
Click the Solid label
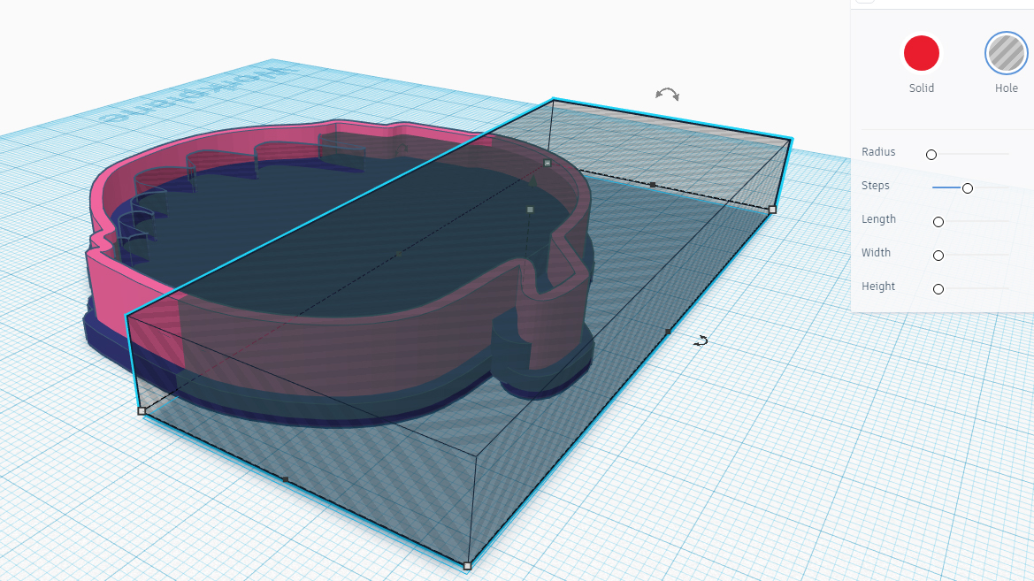pos(922,88)
